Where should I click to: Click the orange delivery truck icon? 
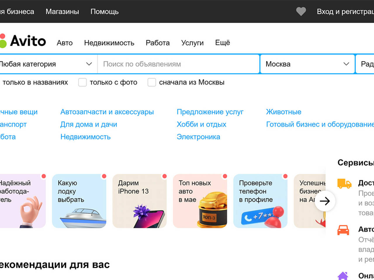coord(344,183)
